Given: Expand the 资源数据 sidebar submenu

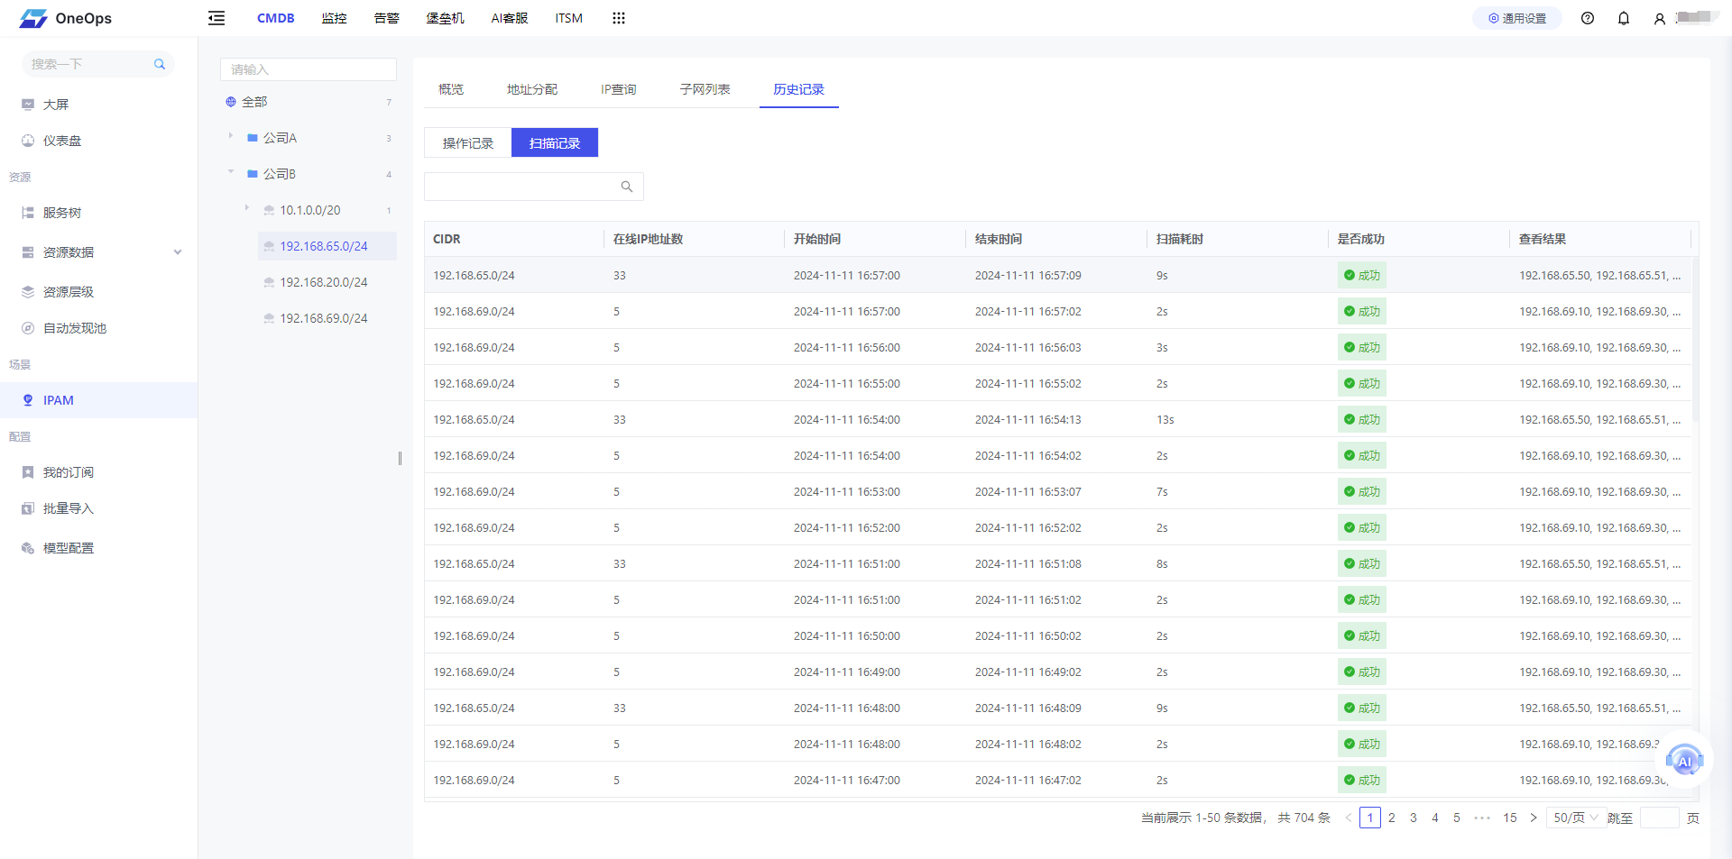Looking at the screenshot, I should tap(178, 252).
